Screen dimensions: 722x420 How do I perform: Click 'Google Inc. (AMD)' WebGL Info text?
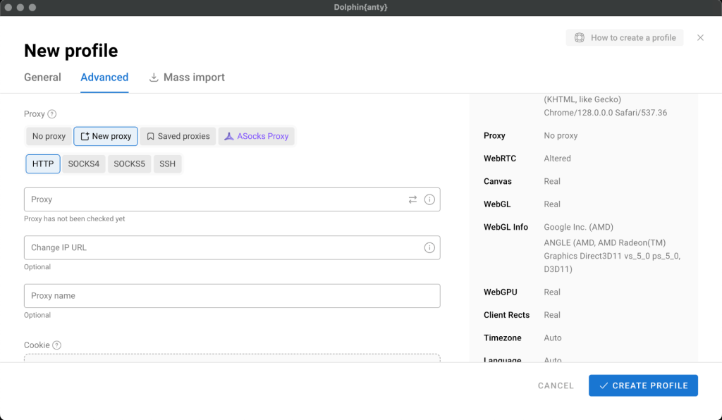coord(578,227)
